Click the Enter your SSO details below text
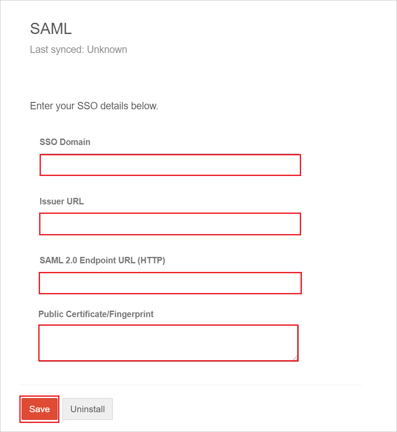Image resolution: width=397 pixels, height=432 pixels. click(94, 106)
